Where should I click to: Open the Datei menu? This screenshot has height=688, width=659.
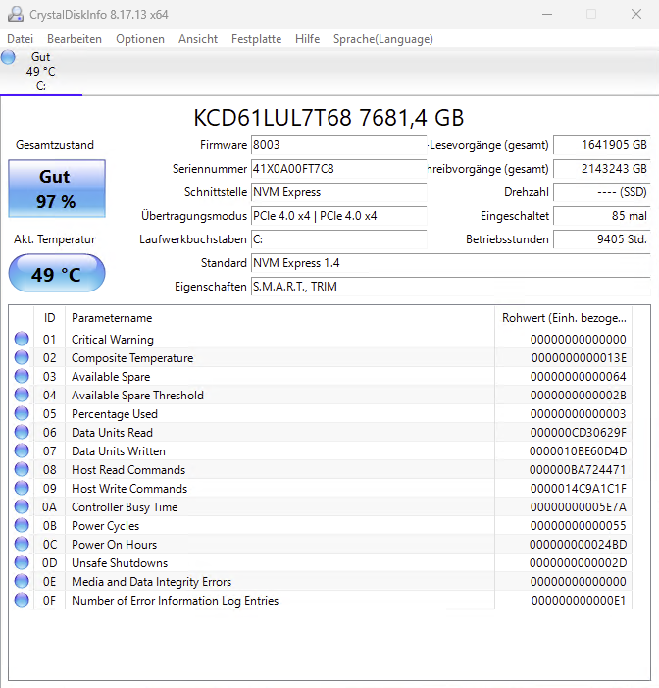click(x=21, y=39)
